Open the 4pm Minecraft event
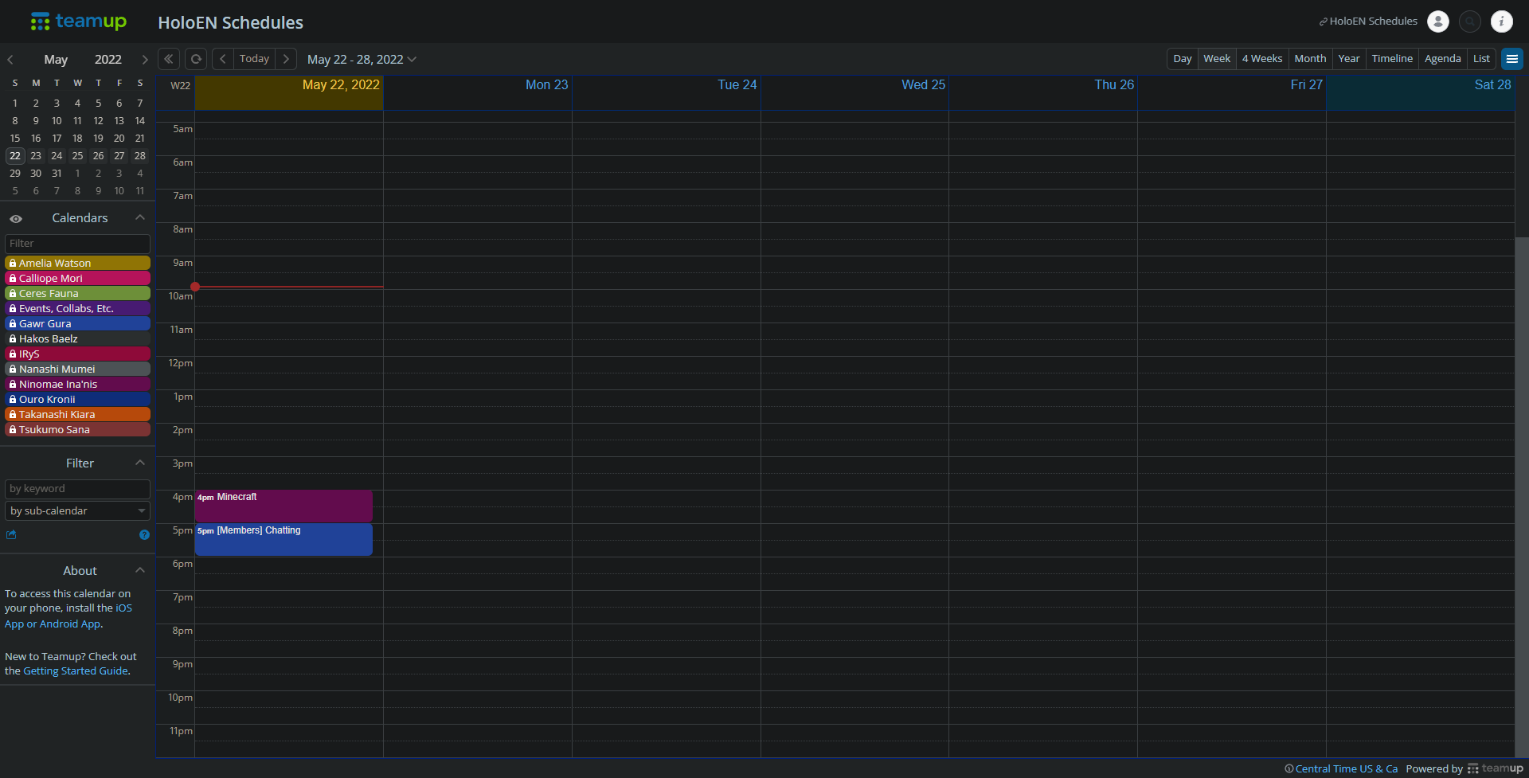 [x=284, y=506]
